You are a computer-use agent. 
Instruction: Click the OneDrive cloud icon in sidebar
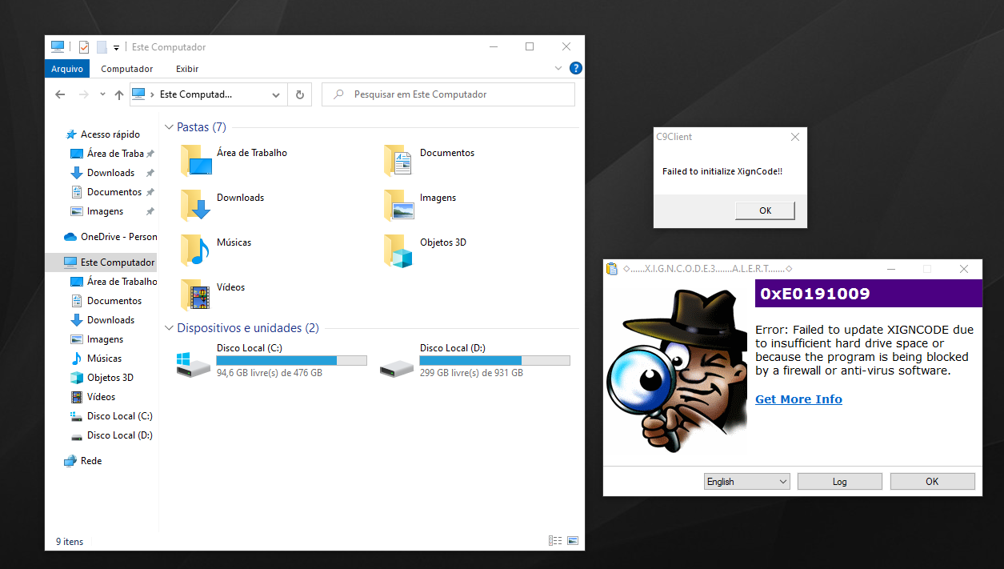pos(70,237)
